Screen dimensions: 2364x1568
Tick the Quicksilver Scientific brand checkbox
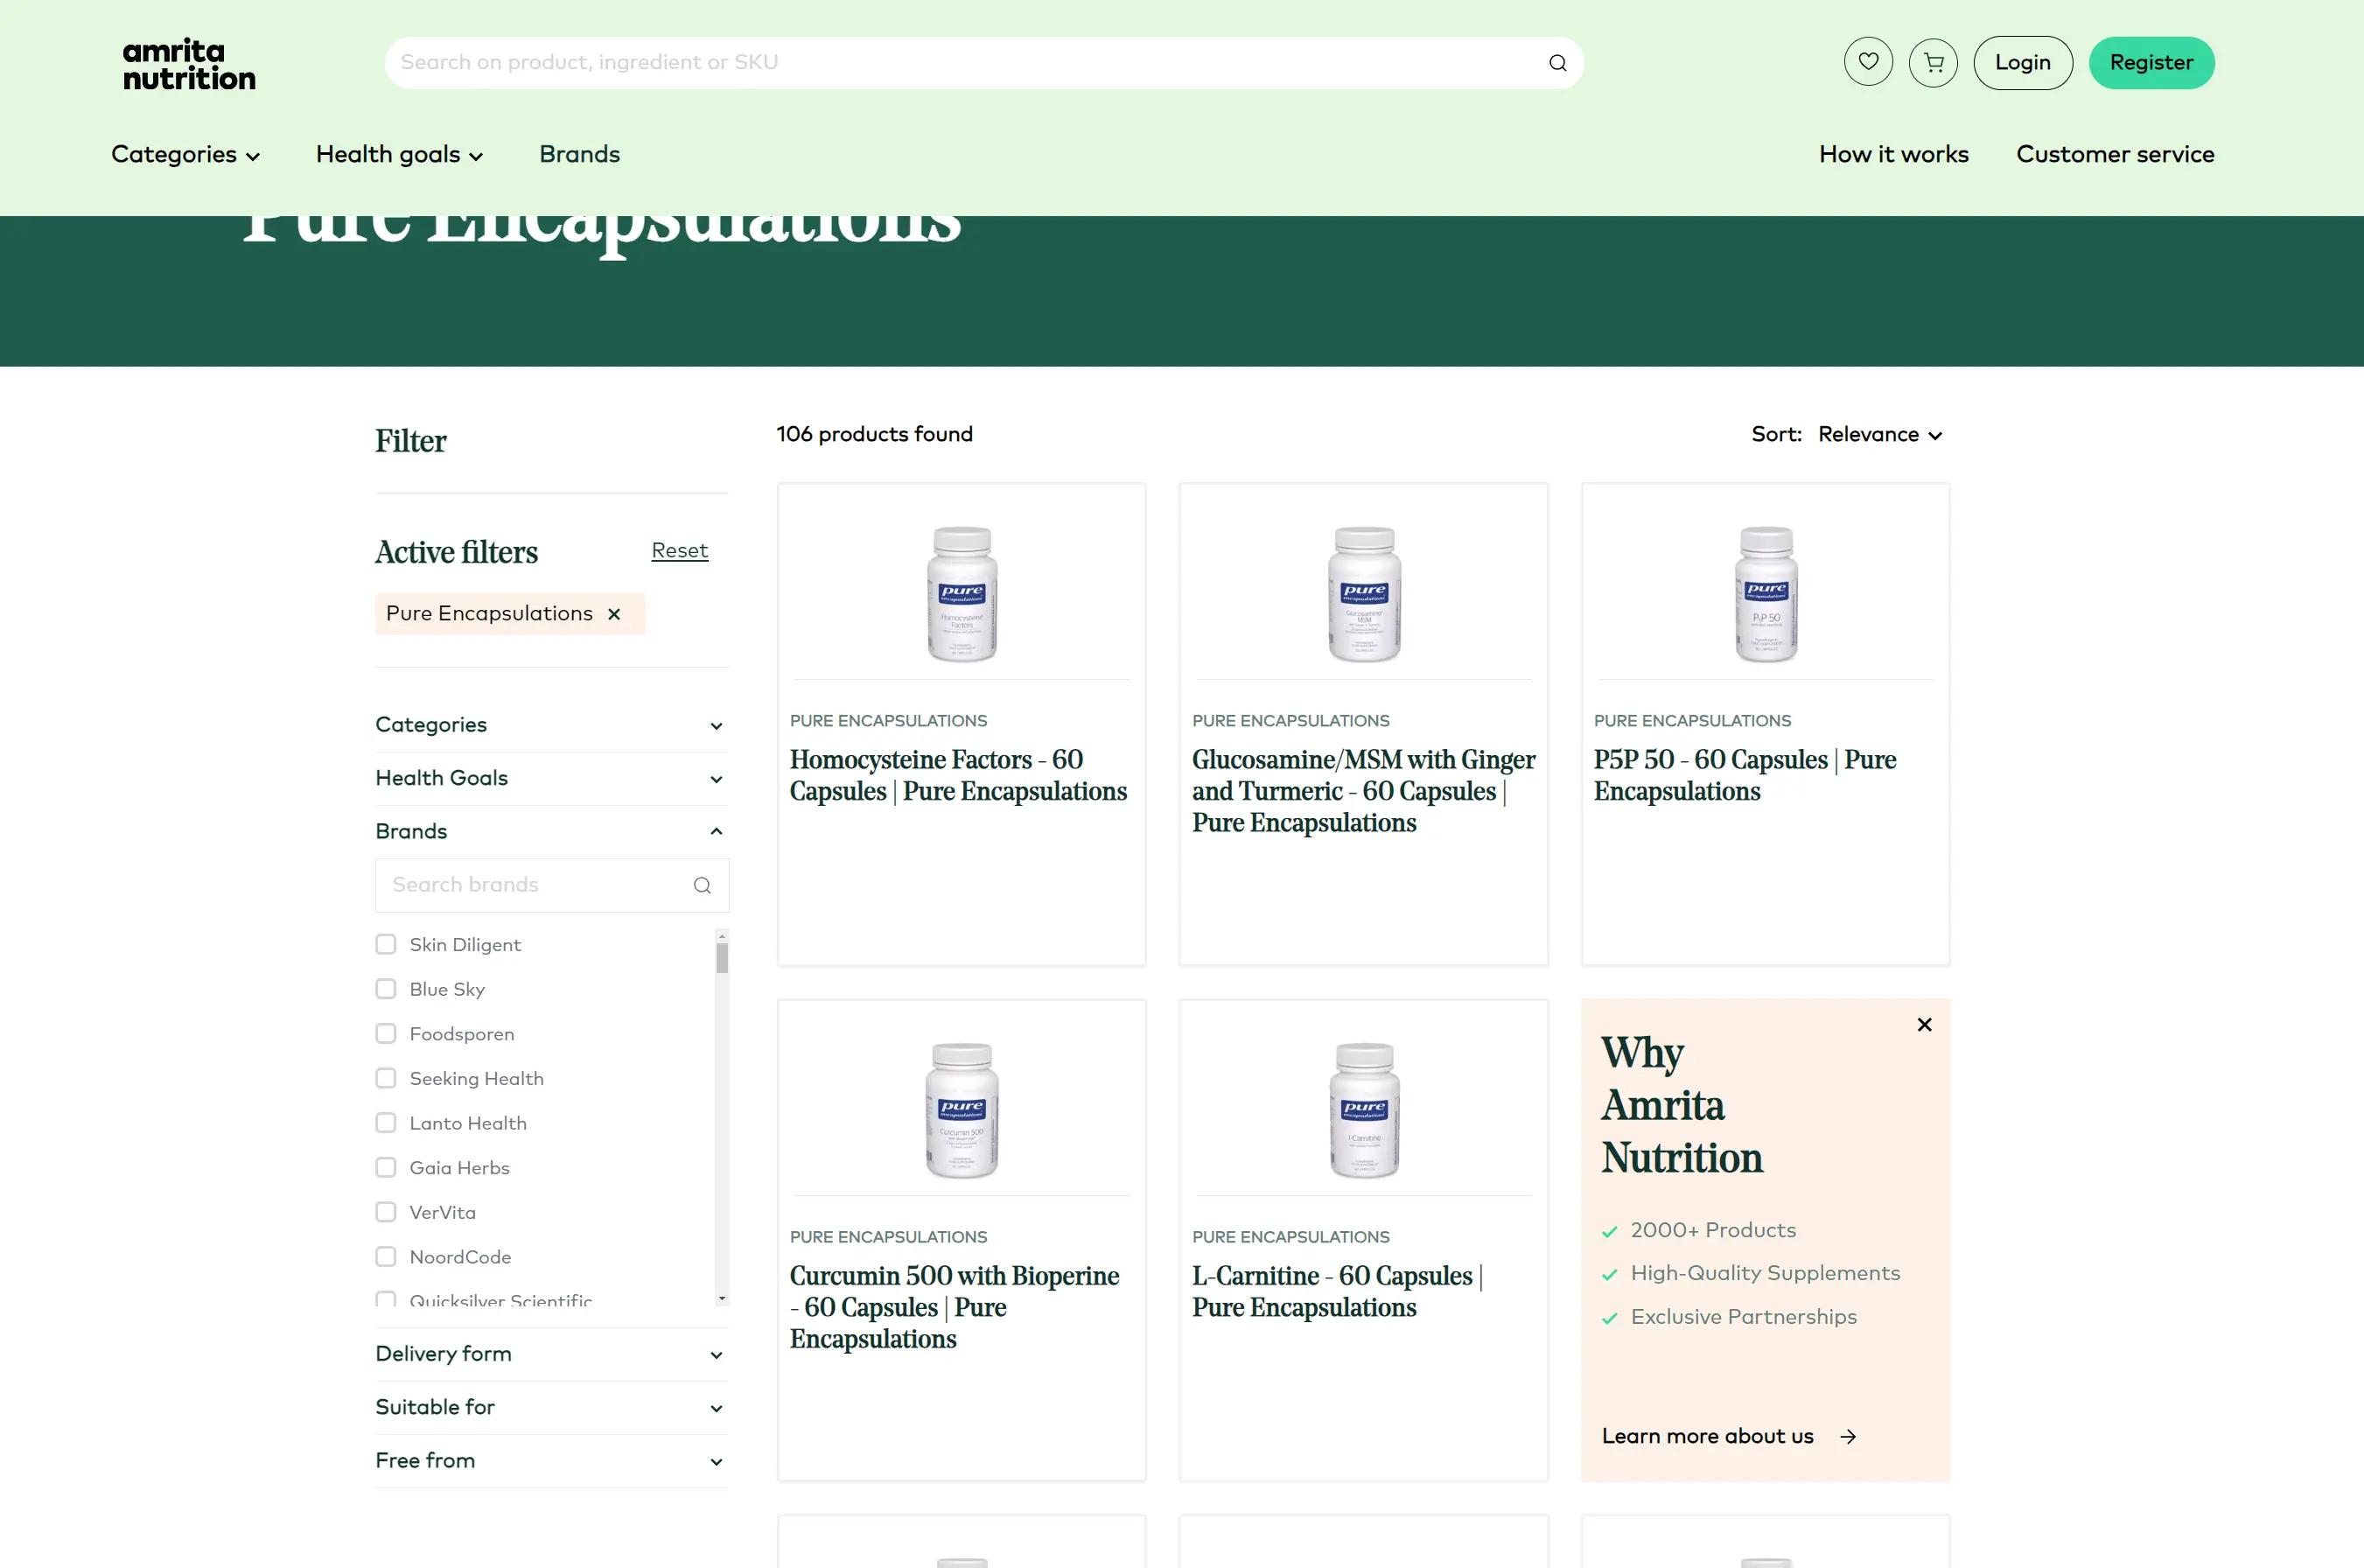pyautogui.click(x=386, y=1299)
